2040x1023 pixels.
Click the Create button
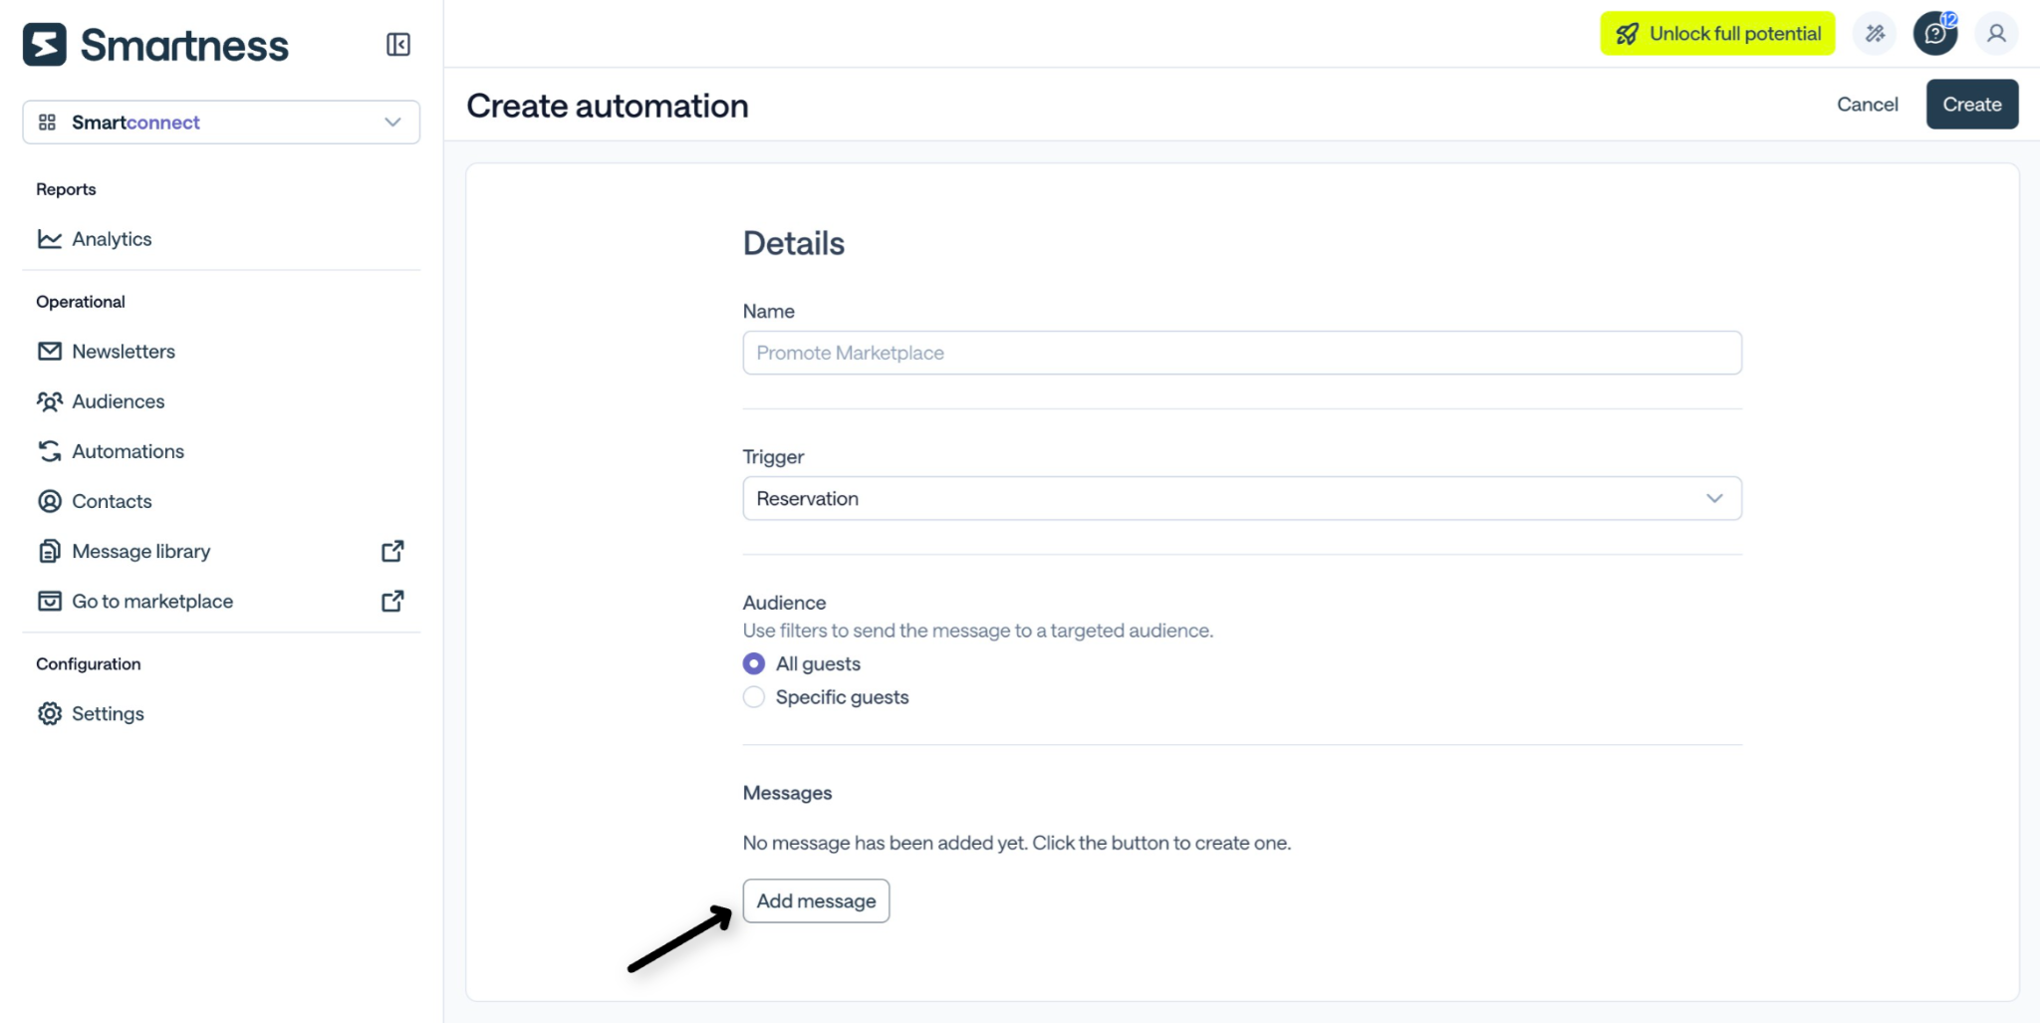tap(1972, 105)
